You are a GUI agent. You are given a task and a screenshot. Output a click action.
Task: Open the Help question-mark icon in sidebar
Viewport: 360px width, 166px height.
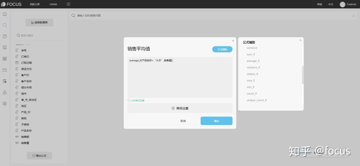point(4,36)
